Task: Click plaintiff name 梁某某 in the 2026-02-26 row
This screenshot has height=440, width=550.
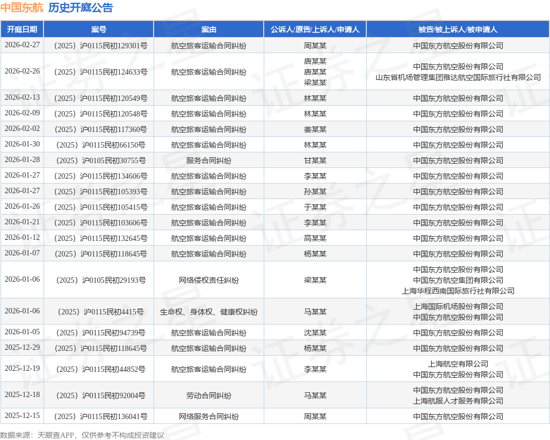Action: [x=315, y=83]
